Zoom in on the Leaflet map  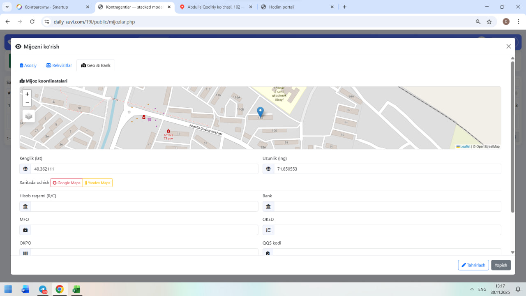click(27, 94)
